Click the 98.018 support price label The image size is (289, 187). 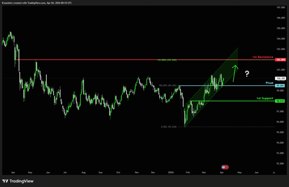click(280, 101)
